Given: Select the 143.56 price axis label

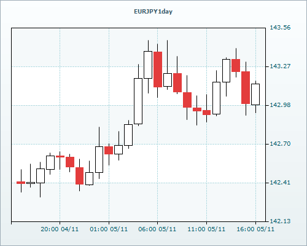Looking at the screenshot, I should click(280, 28).
